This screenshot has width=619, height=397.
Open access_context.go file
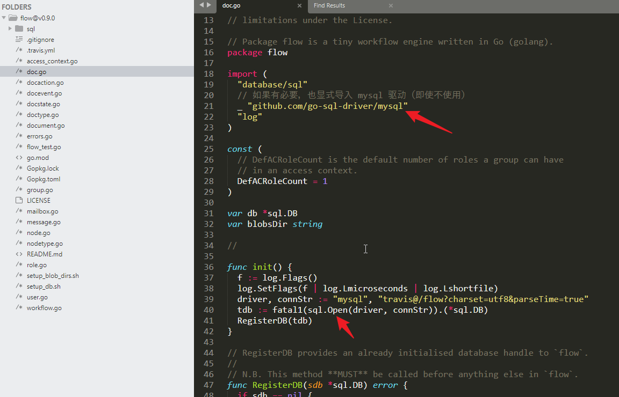pyautogui.click(x=52, y=61)
